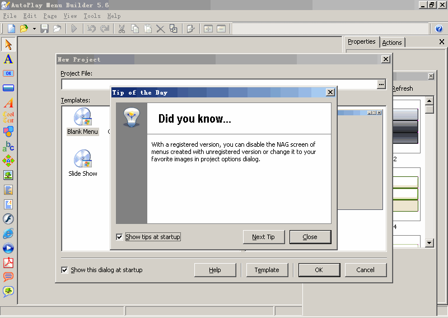This screenshot has width=448, height=318.
Task: Select the Slide Show template
Action: pyautogui.click(x=83, y=163)
